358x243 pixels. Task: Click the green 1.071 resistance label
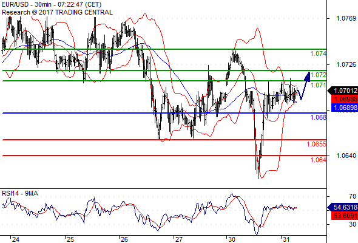(319, 85)
